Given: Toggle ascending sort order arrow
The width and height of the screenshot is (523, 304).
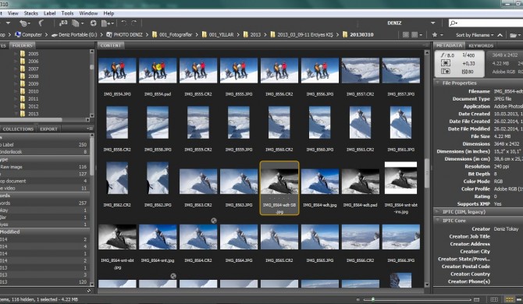Looking at the screenshot, I should point(500,35).
